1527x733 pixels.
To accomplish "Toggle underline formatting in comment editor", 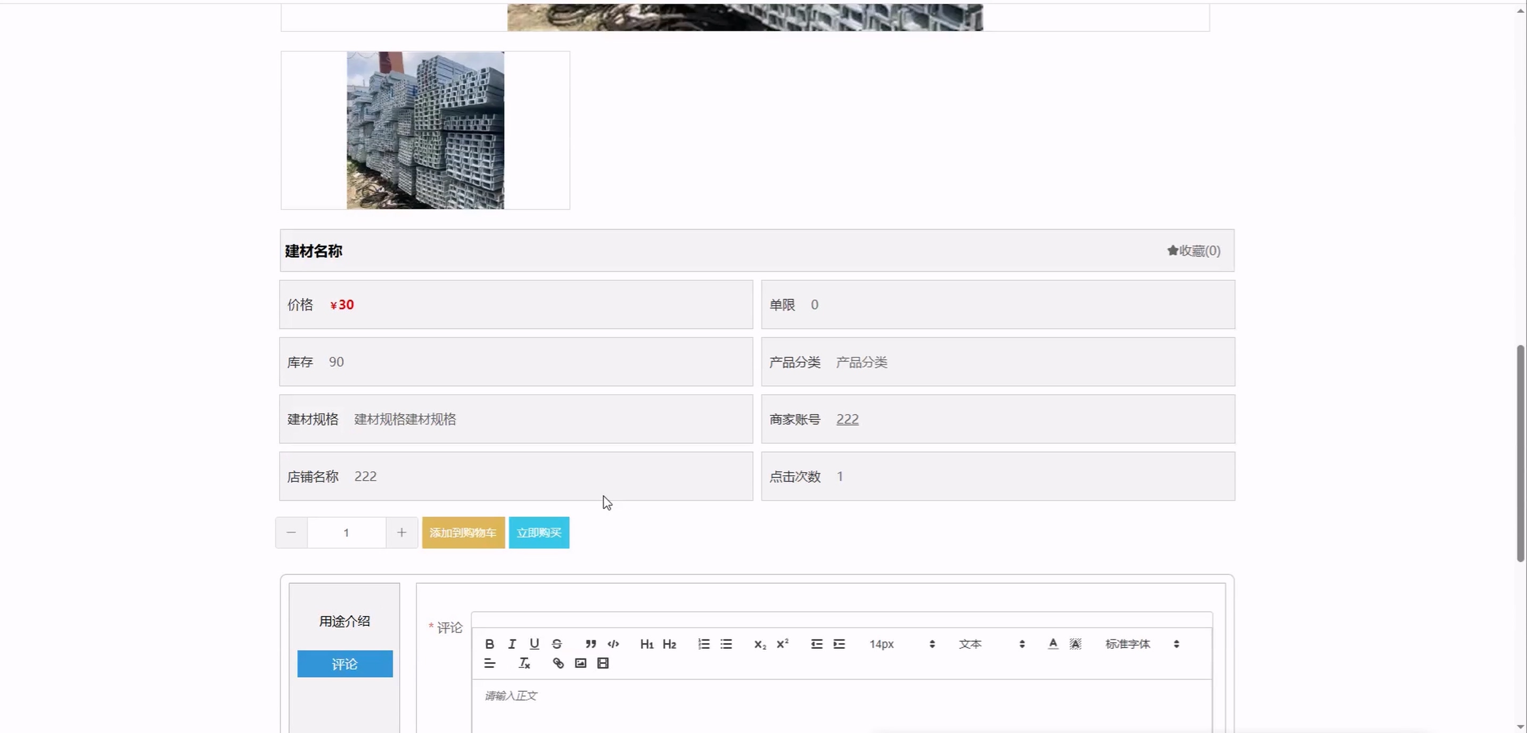I will click(535, 644).
